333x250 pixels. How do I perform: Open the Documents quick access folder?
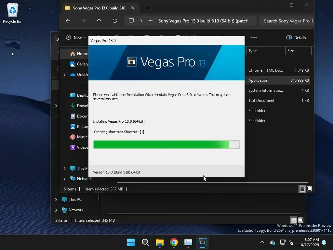pyautogui.click(x=79, y=116)
